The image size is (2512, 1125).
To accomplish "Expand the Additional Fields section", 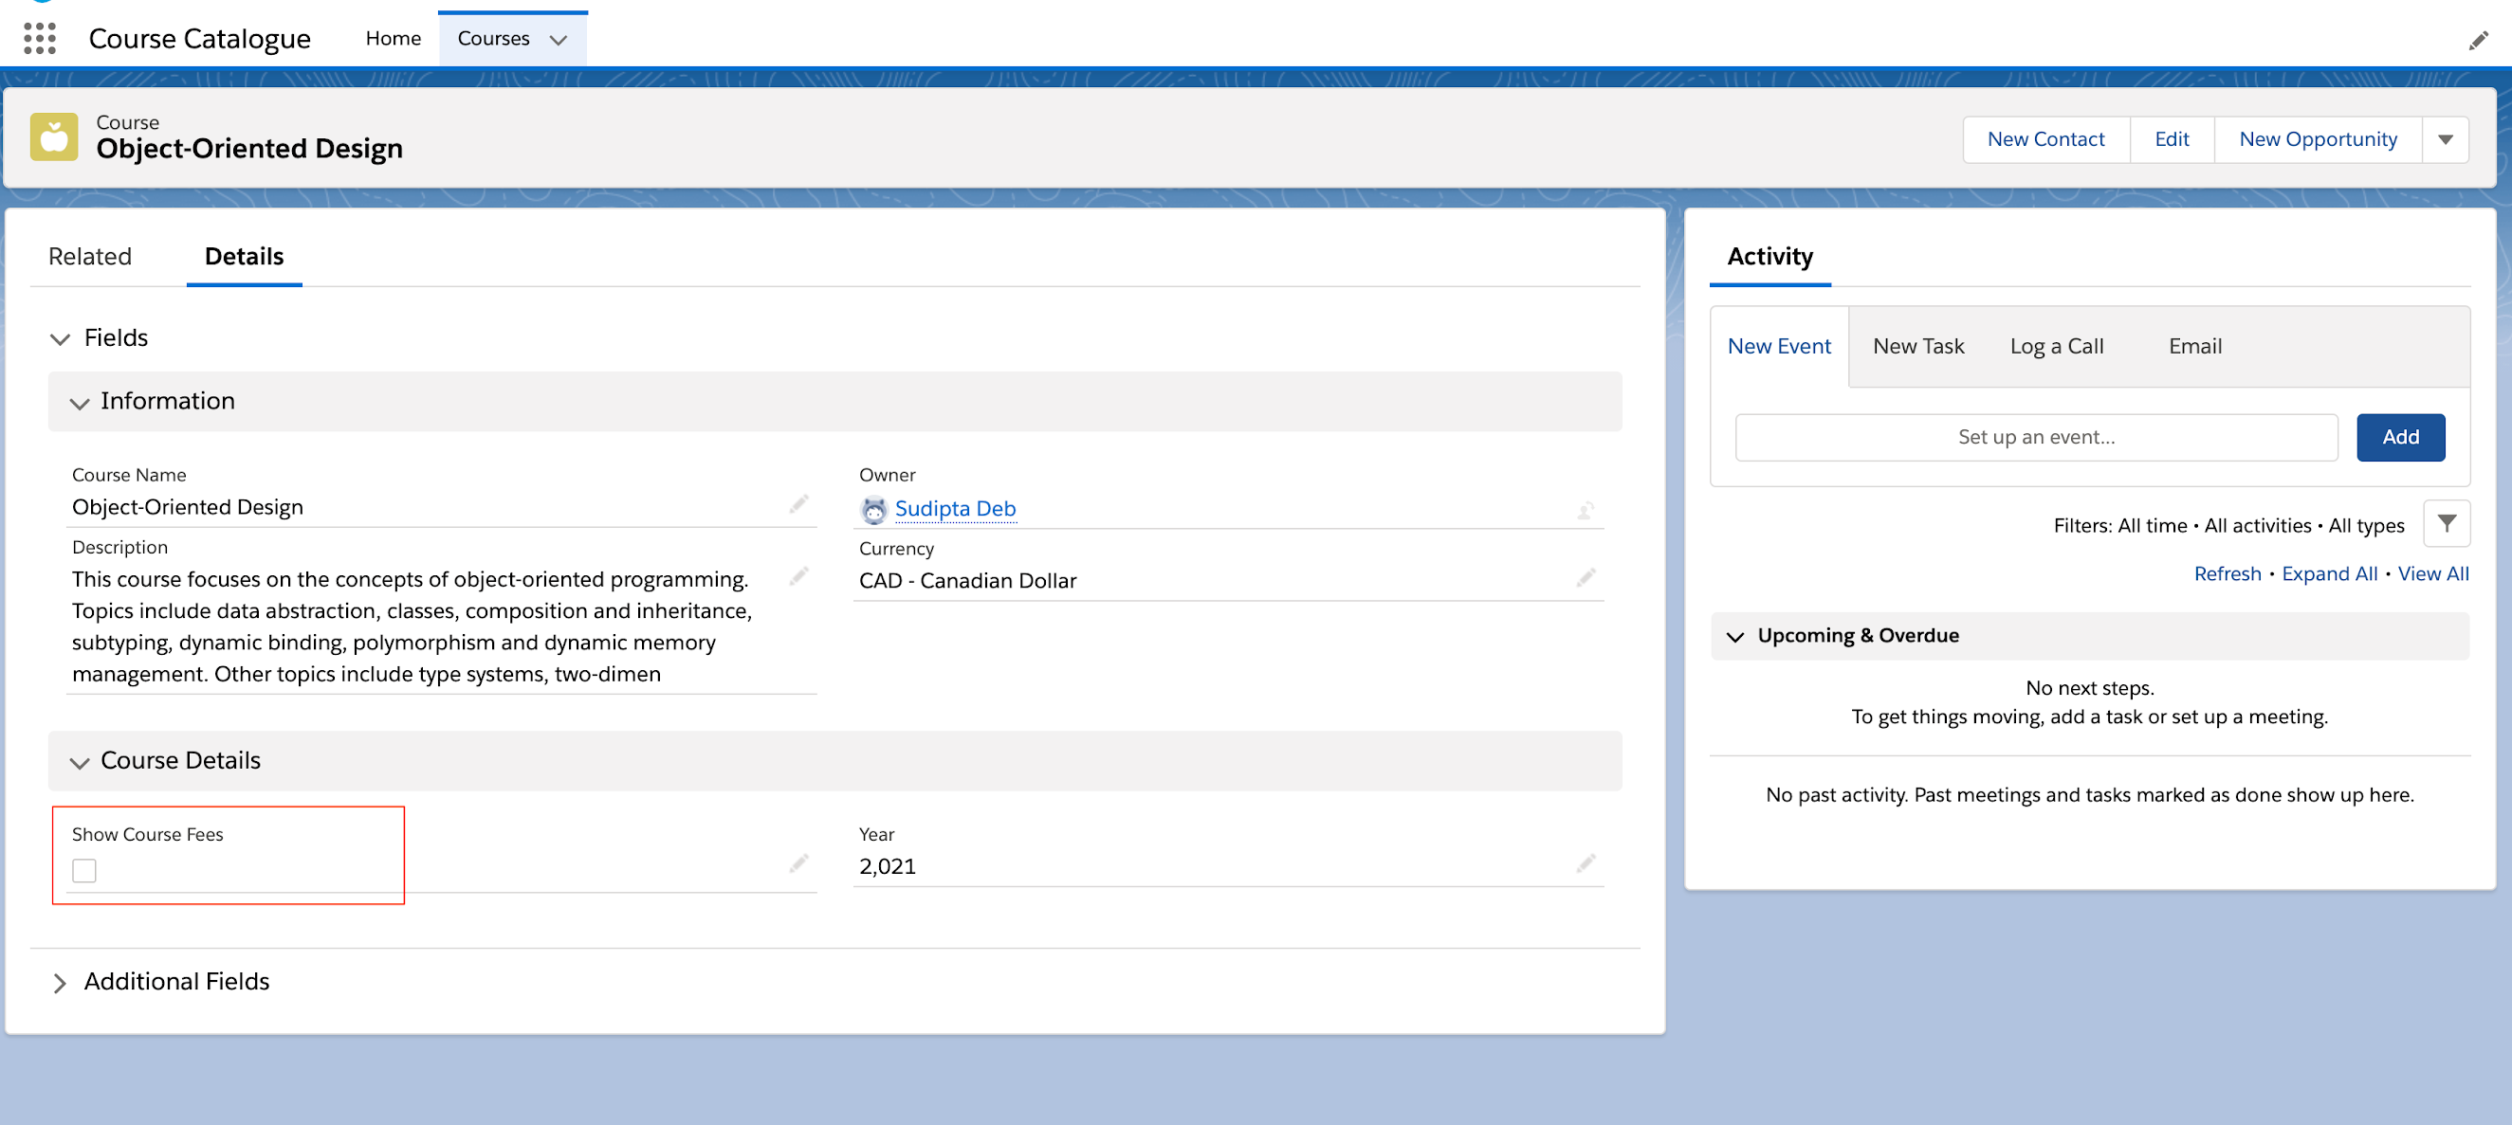I will pyautogui.click(x=61, y=983).
